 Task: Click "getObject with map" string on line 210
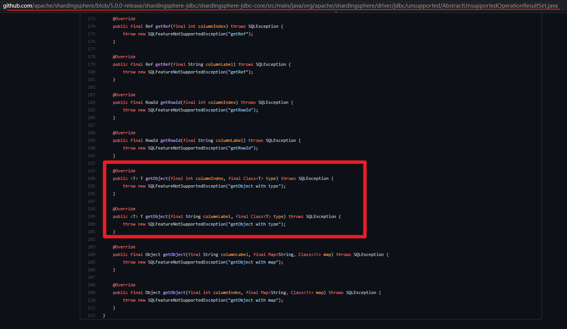coord(253,300)
